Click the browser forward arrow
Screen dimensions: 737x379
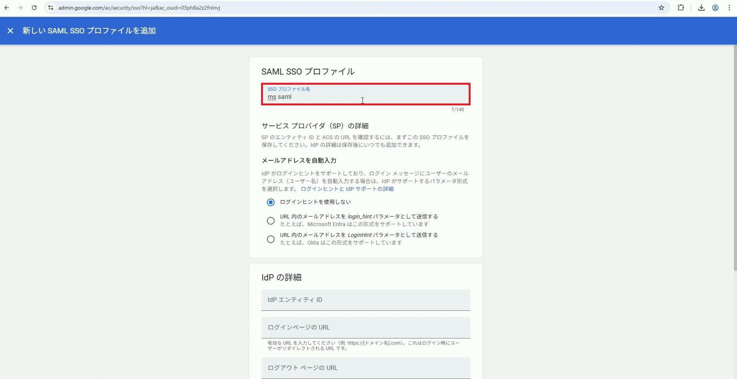[20, 8]
